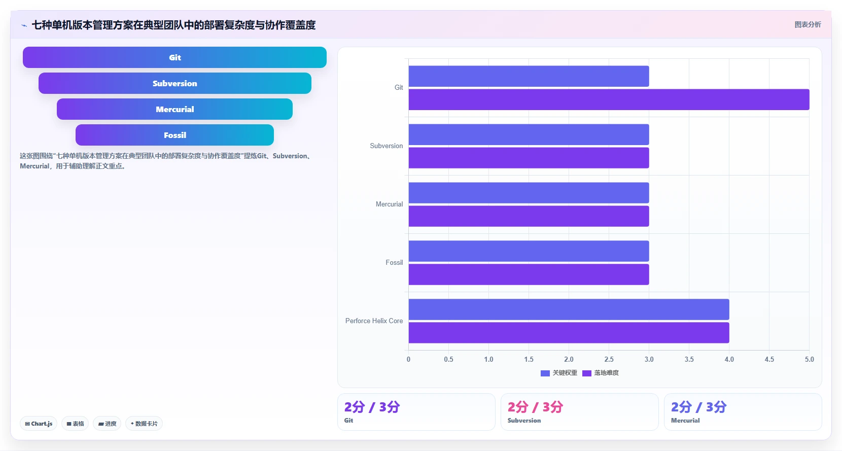This screenshot has width=842, height=451.
Task: Click Mercurial's 关键权重 bar
Action: tap(529, 193)
